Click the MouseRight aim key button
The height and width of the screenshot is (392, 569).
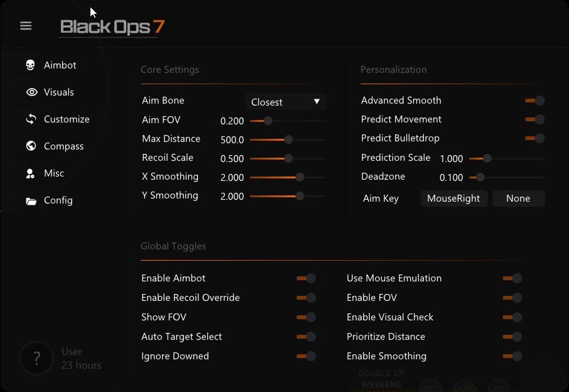[454, 198]
